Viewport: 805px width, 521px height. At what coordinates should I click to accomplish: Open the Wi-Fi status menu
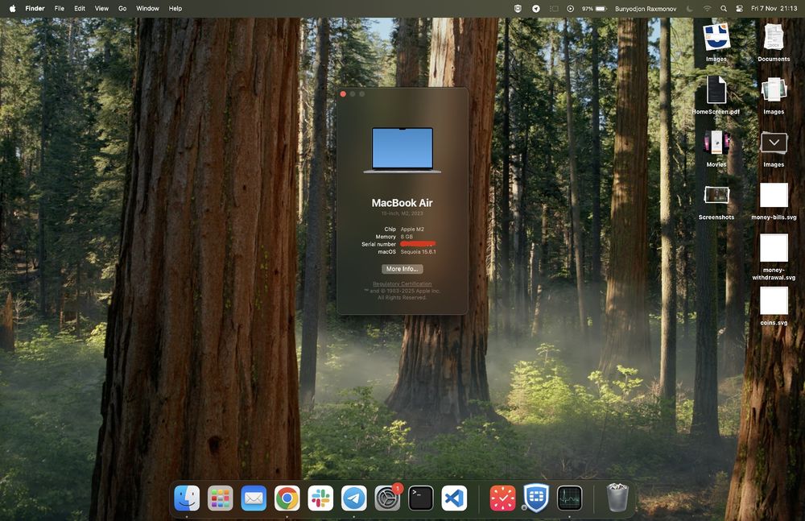[707, 9]
